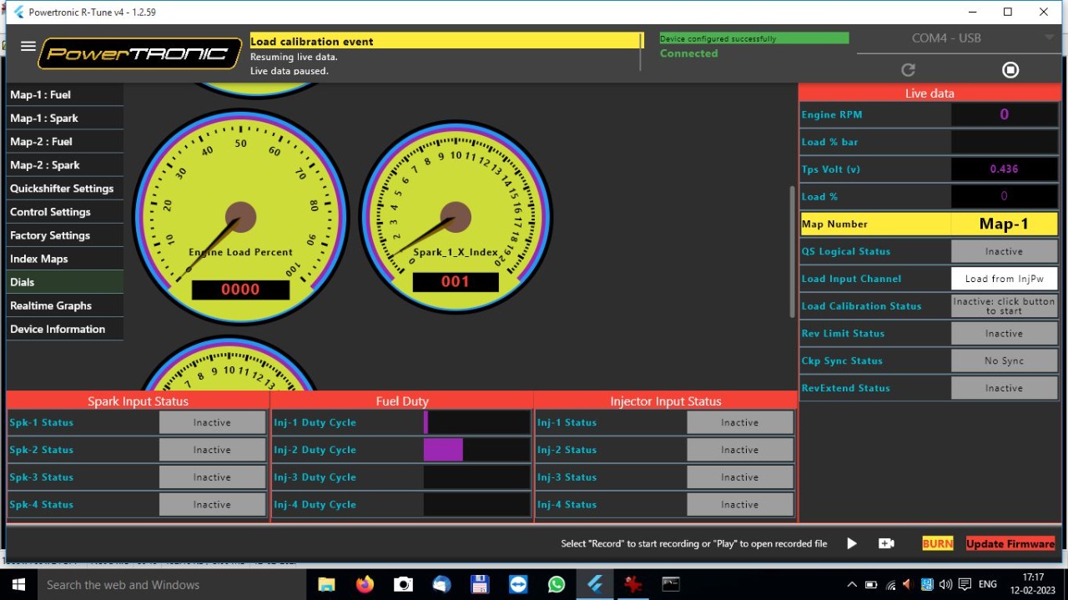The image size is (1068, 600).
Task: Expand the COM4 - USB port dropdown
Action: (x=1049, y=38)
